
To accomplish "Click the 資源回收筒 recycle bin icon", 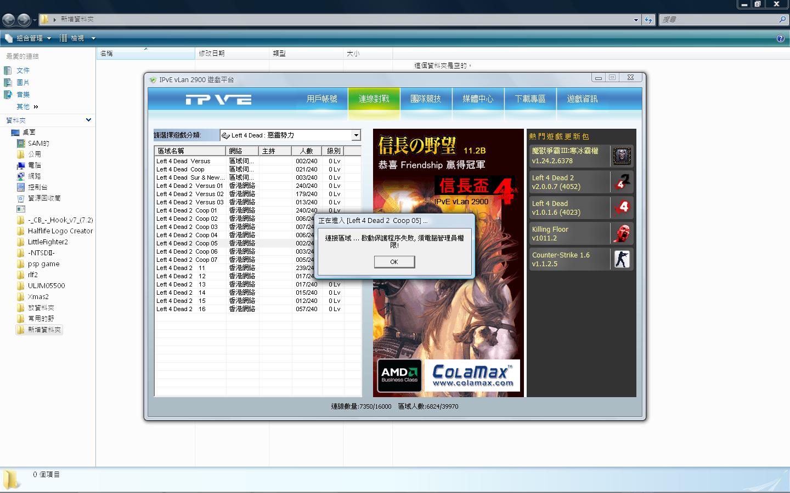I will pyautogui.click(x=21, y=198).
